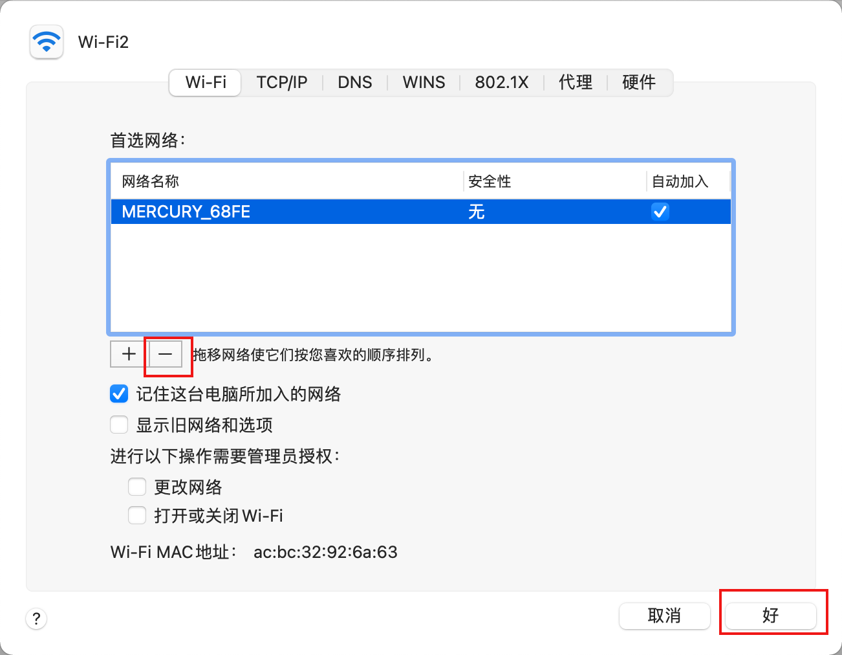Enable 显示旧网络和选项 checkbox

pos(119,425)
